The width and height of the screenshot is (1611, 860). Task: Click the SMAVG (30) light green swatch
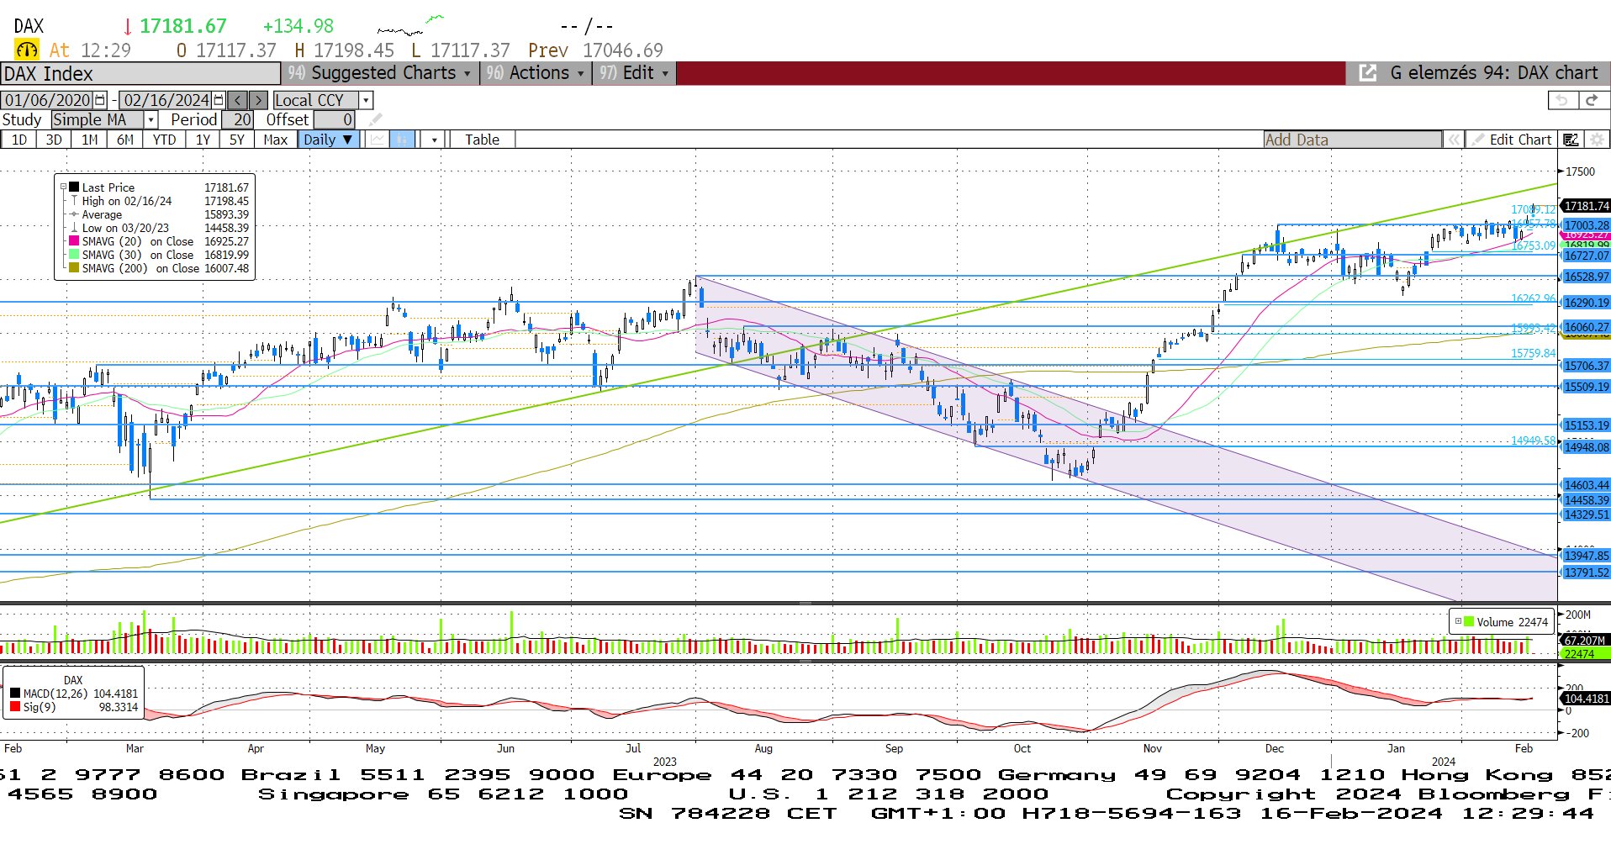74,255
